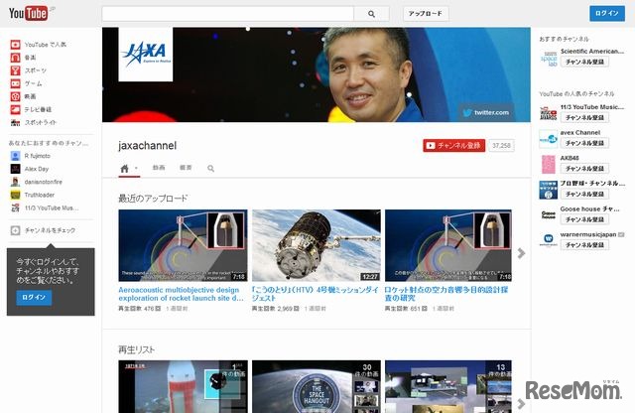Open the Movies film reel sidebar icon
Viewport: 635px width, 413px height.
(16, 96)
